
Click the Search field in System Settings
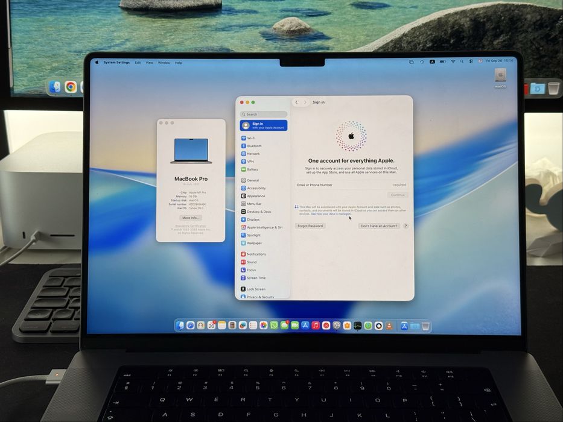tap(264, 114)
